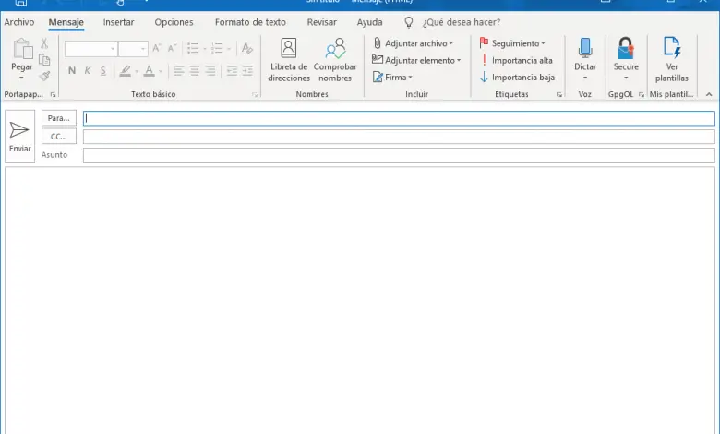The image size is (720, 434).
Task: Click the increase indent icon
Action: 247,71
